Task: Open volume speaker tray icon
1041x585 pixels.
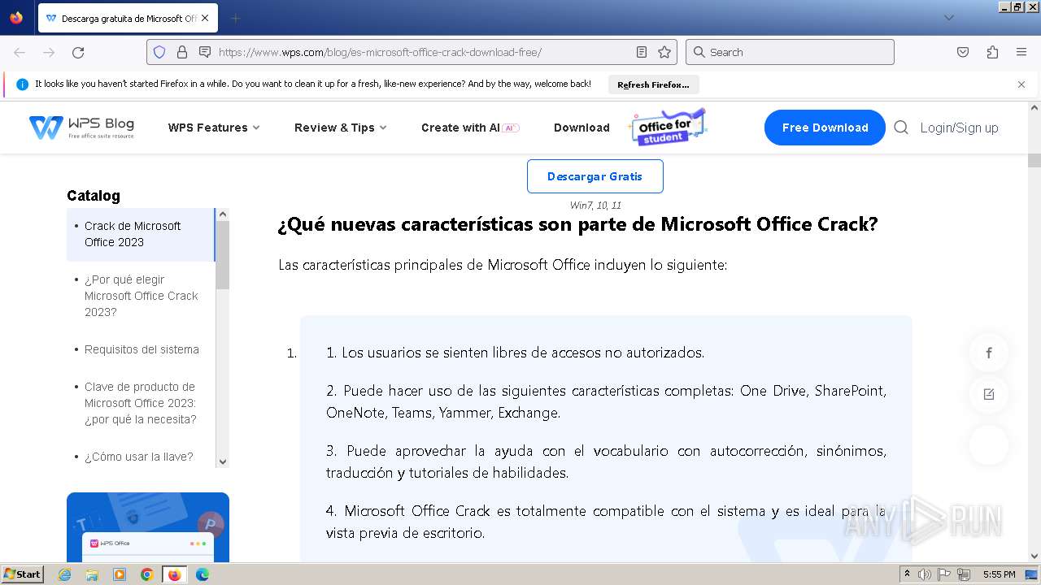Action: 925,574
